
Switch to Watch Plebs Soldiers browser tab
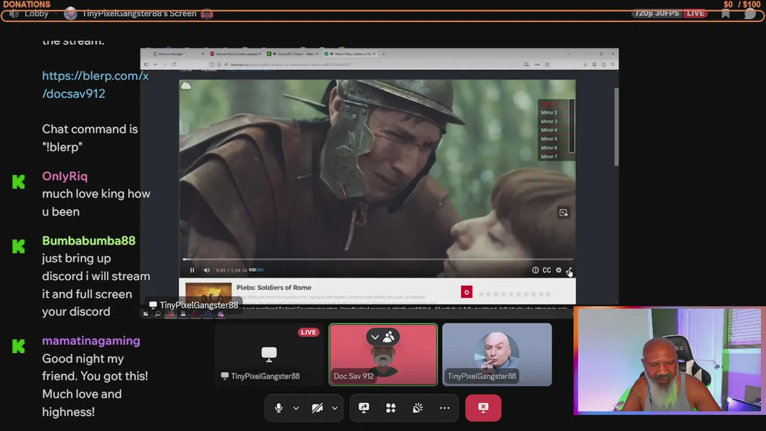[x=350, y=54]
